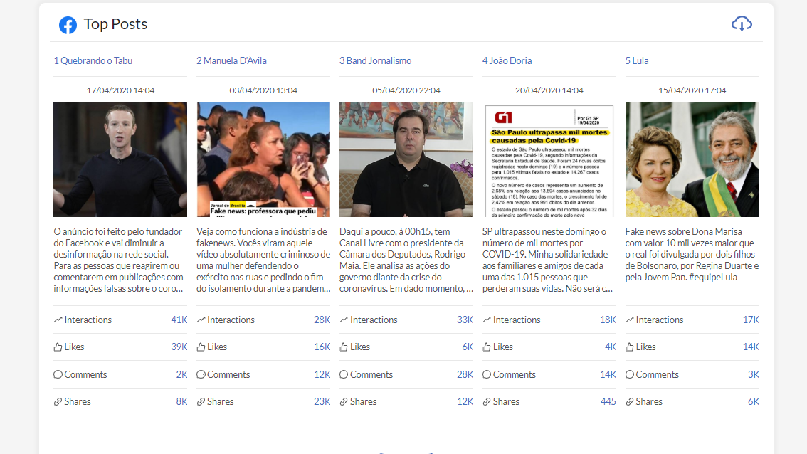Viewport: 807px width, 454px height.
Task: Open the Lula and Dona Marisa photo
Action: click(x=692, y=159)
